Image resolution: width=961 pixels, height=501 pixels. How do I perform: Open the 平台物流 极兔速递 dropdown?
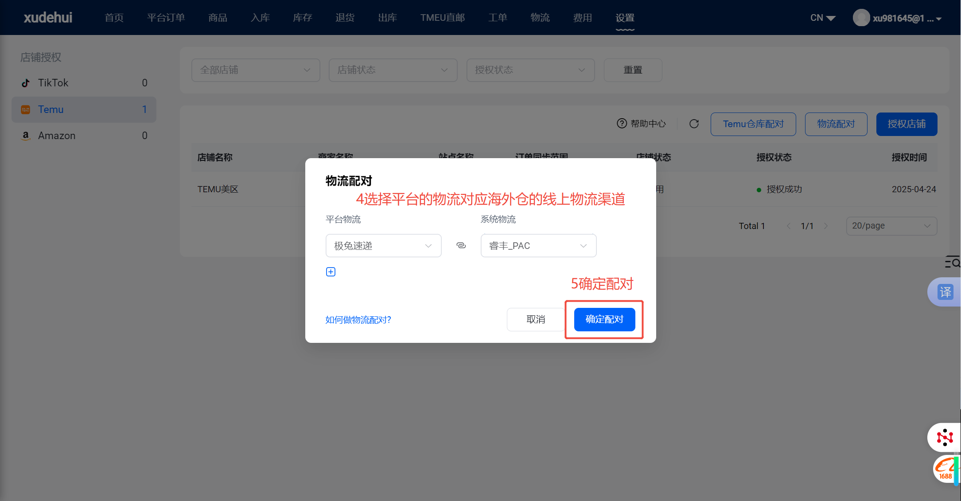click(x=383, y=245)
